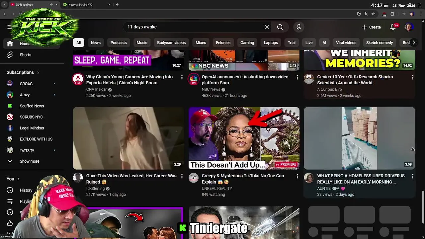This screenshot has width=425, height=239.
Task: Open the account avatar menu
Action: click(409, 27)
